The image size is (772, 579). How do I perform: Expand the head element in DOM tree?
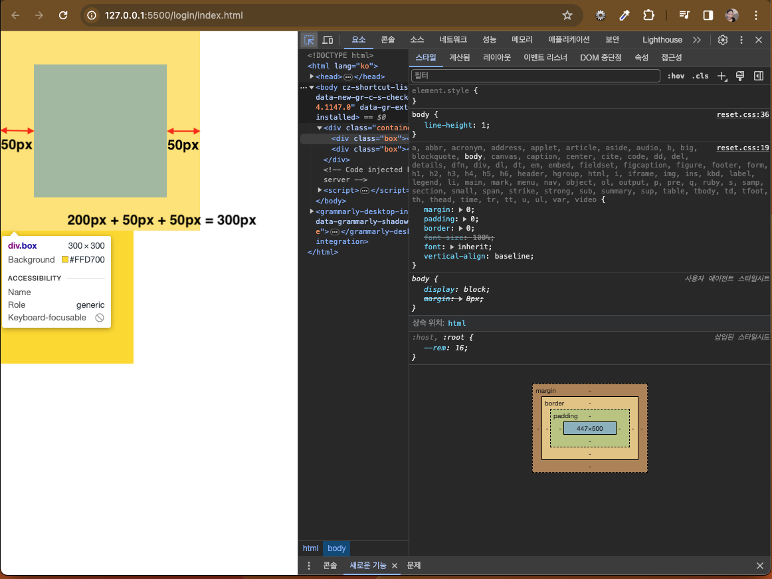(312, 76)
